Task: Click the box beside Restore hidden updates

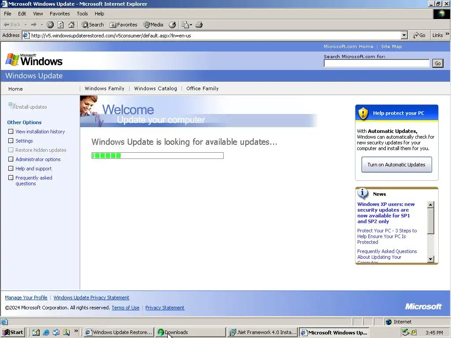Action: point(11,150)
